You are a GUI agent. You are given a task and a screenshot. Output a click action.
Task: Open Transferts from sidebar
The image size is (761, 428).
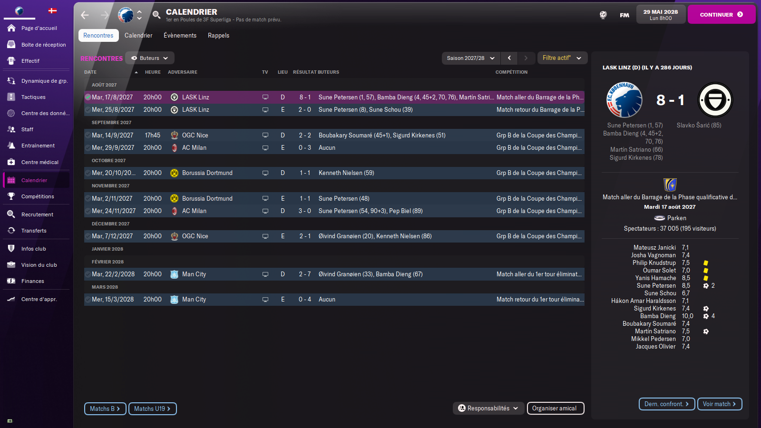pos(34,231)
